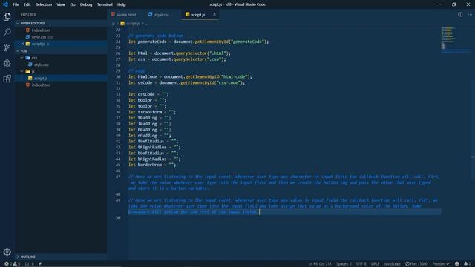Switch to the style.css editor tab

(x=162, y=15)
